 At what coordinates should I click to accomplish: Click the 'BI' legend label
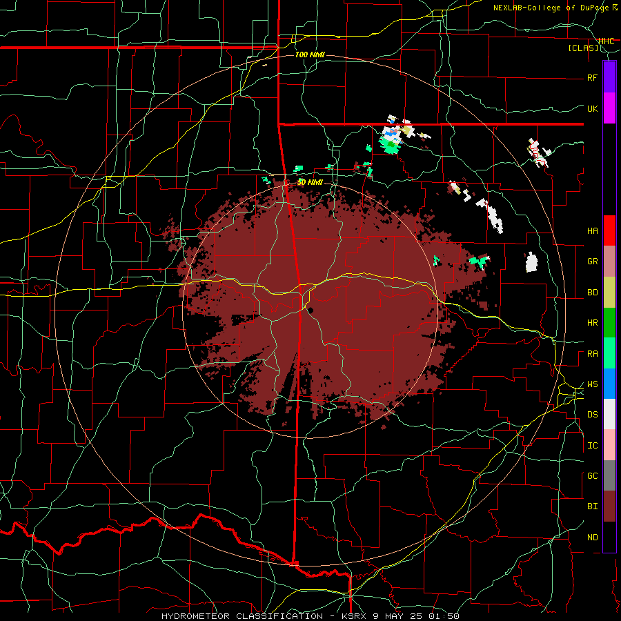592,506
